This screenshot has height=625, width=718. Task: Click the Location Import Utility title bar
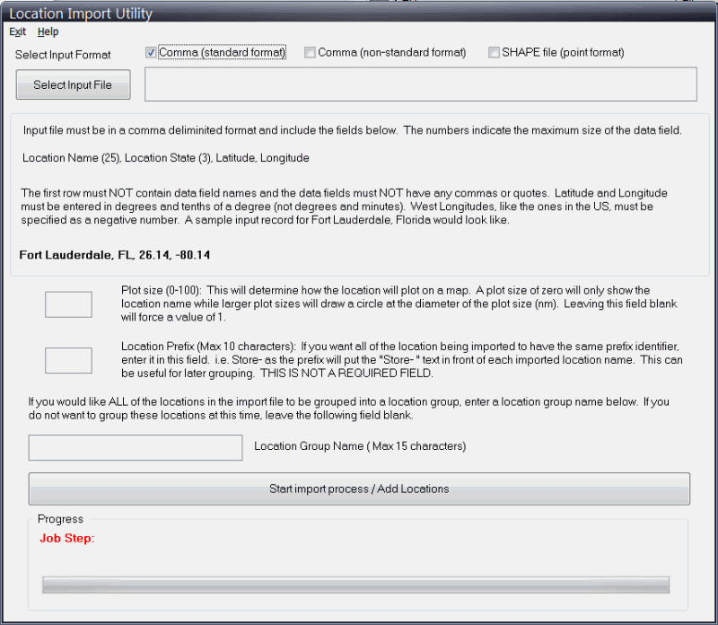coord(269,13)
